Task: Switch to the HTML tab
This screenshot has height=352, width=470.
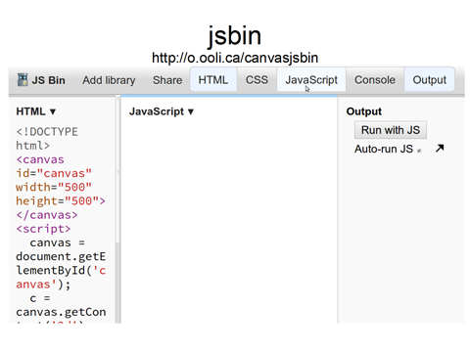Action: click(213, 80)
